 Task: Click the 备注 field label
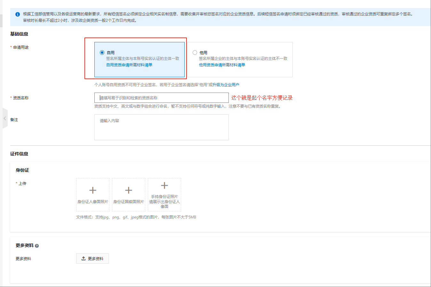pyautogui.click(x=14, y=119)
